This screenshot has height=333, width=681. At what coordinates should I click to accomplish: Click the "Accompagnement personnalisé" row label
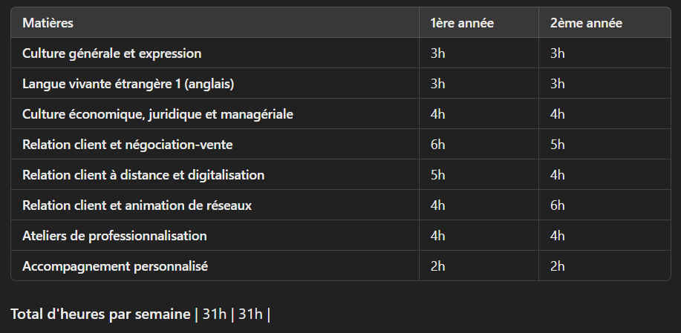tap(115, 266)
